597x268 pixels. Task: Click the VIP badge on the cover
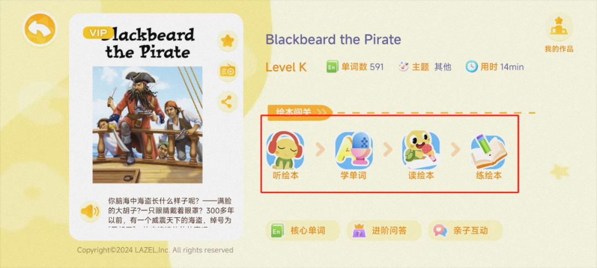coord(98,33)
